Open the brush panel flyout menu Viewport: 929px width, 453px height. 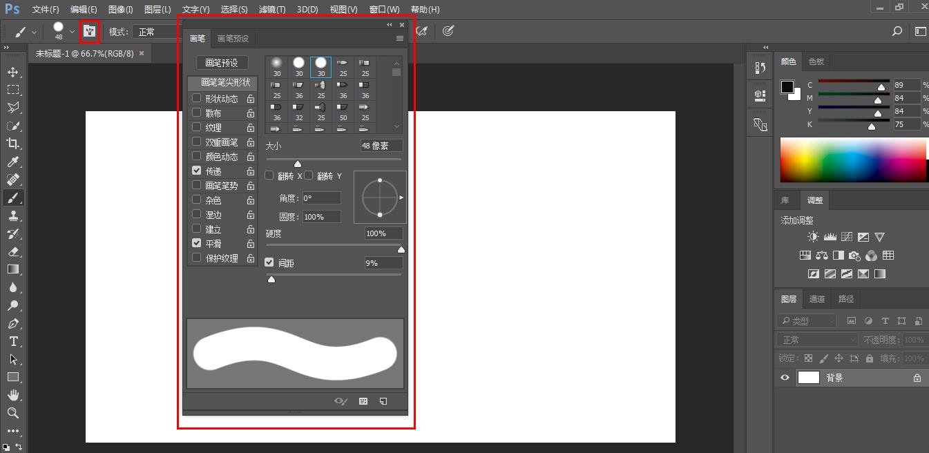pos(399,39)
